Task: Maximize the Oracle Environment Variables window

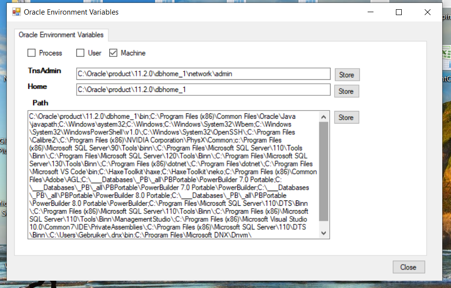Action: point(399,12)
